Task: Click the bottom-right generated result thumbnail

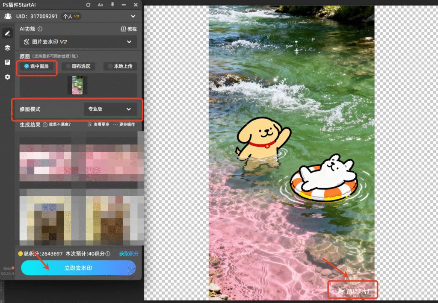Action: tap(112, 221)
